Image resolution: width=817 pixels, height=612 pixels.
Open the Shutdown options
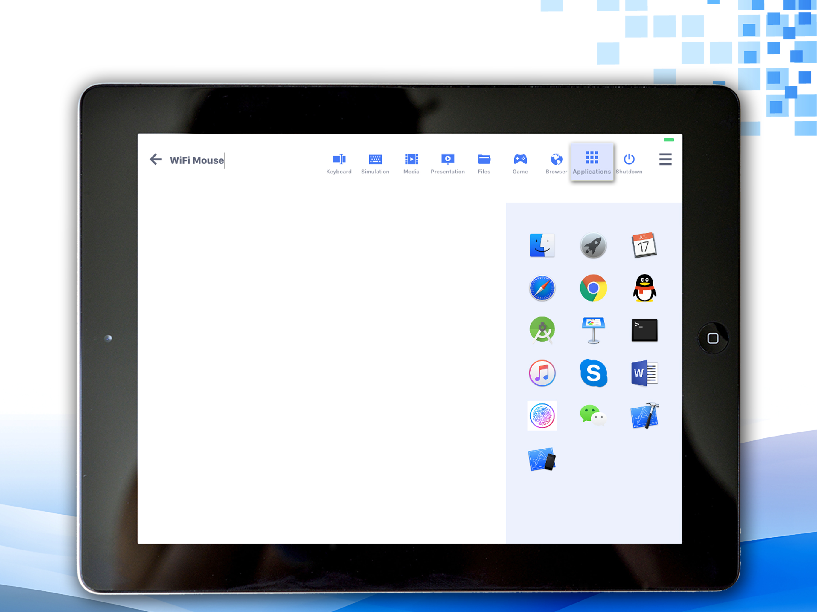[x=629, y=164]
